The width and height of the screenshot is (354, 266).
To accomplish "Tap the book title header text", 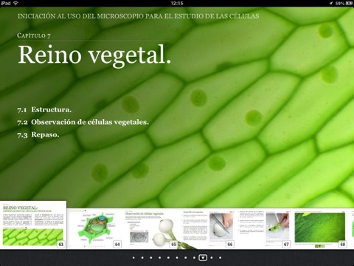I will pos(138,16).
